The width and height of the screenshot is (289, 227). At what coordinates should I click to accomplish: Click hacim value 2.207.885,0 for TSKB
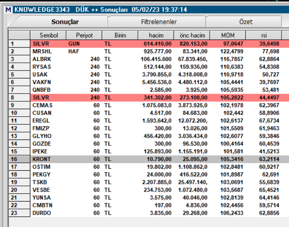tap(157, 182)
